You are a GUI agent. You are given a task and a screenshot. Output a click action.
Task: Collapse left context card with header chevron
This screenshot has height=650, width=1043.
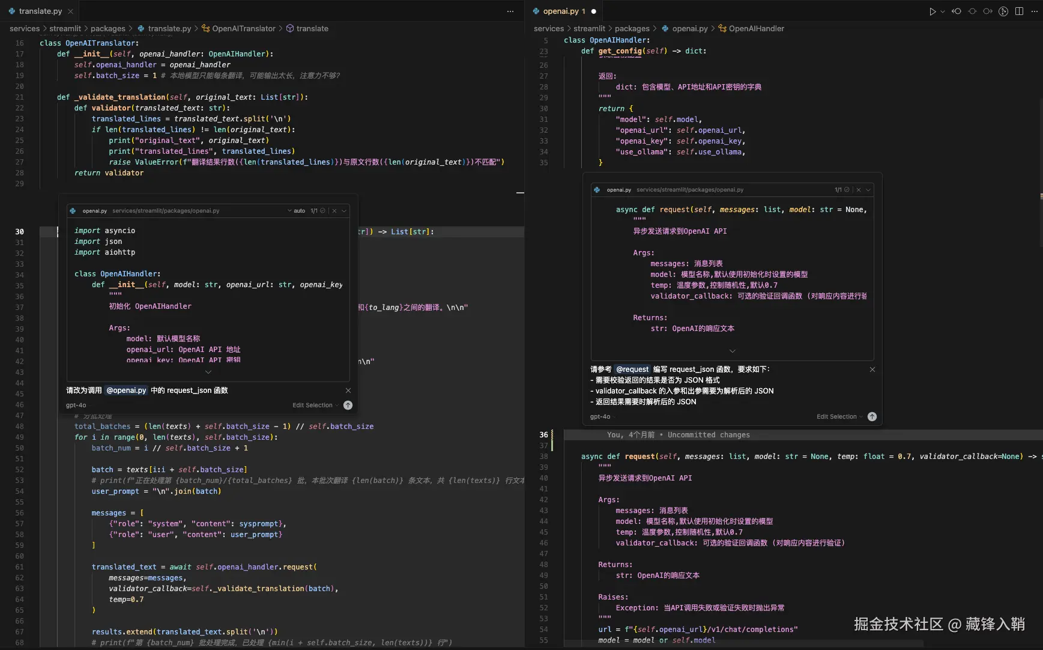tap(344, 211)
